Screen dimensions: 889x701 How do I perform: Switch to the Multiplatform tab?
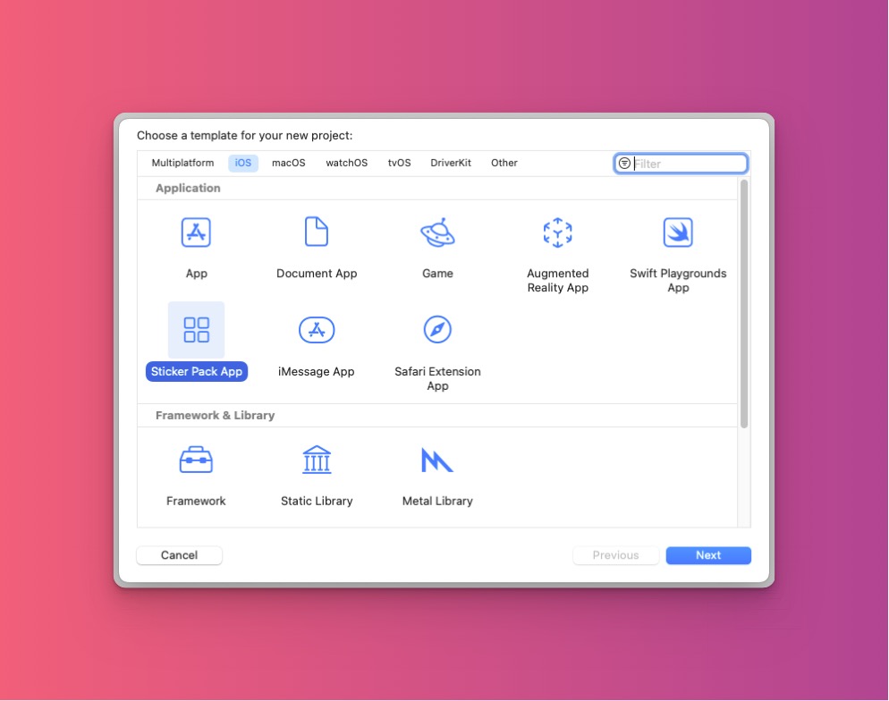pyautogui.click(x=182, y=163)
